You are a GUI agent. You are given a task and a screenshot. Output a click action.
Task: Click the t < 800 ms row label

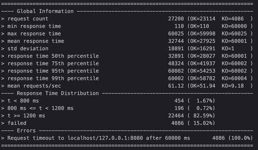click(x=23, y=101)
